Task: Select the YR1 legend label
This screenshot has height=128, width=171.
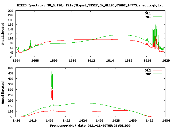Action: (148, 17)
